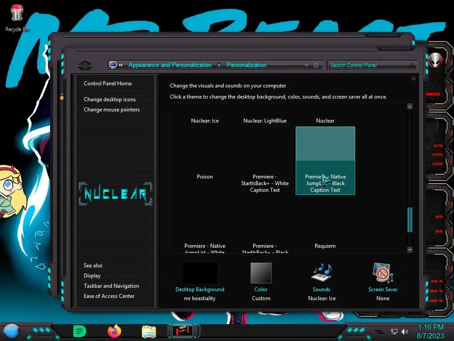Open the Sounds keyboard icon

click(322, 273)
